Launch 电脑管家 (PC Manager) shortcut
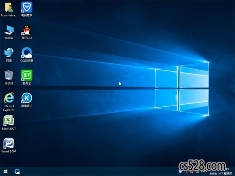This screenshot has height=176, width=235. click(27, 9)
